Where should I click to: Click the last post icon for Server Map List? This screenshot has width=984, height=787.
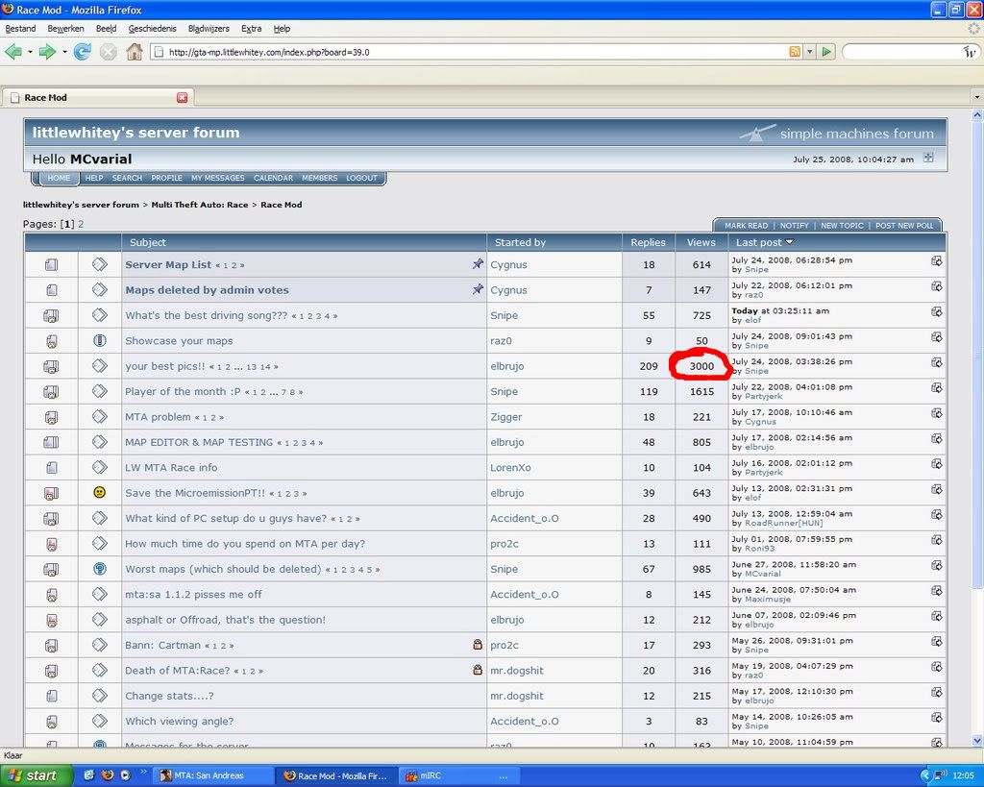point(936,260)
